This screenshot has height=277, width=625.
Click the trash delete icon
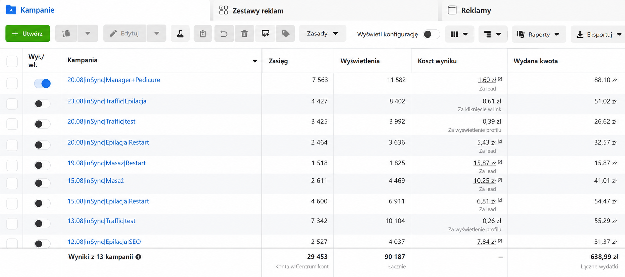pyautogui.click(x=245, y=34)
